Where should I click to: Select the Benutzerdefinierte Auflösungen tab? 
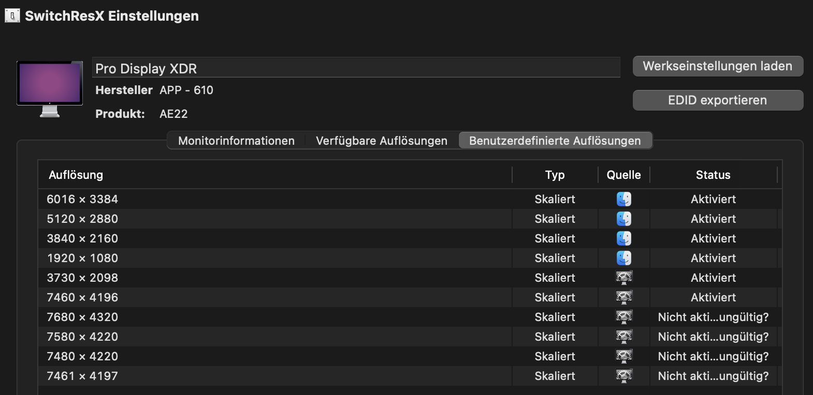click(555, 141)
